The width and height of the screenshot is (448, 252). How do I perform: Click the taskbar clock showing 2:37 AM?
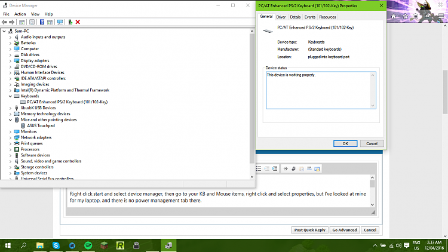[434, 245]
